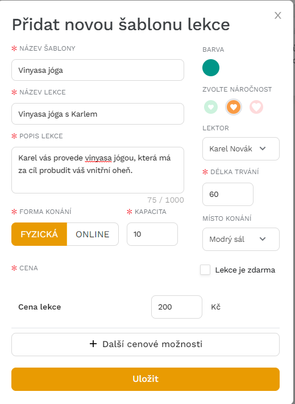Focus the Název šablony field
This screenshot has height=404, width=295.
98,70
